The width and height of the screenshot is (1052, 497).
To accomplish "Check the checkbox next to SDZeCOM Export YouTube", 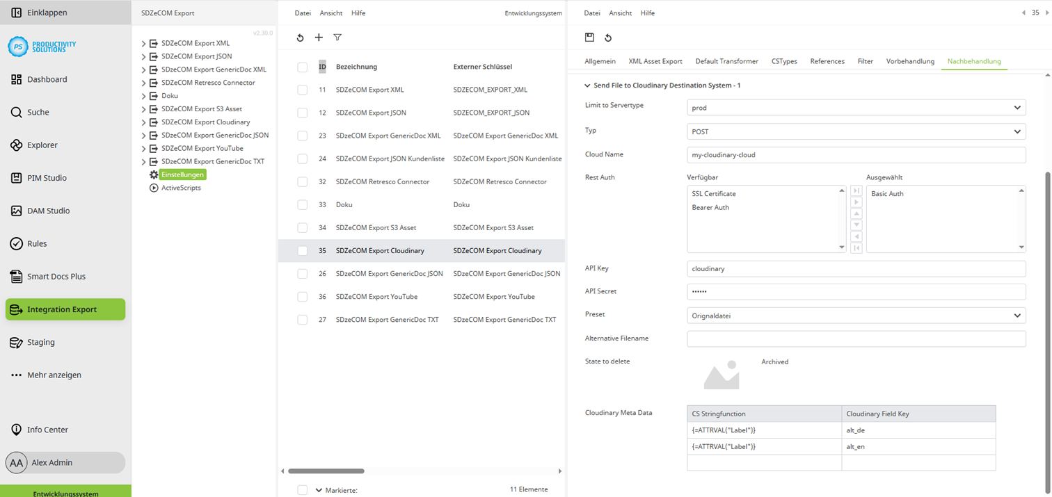I will tap(303, 296).
